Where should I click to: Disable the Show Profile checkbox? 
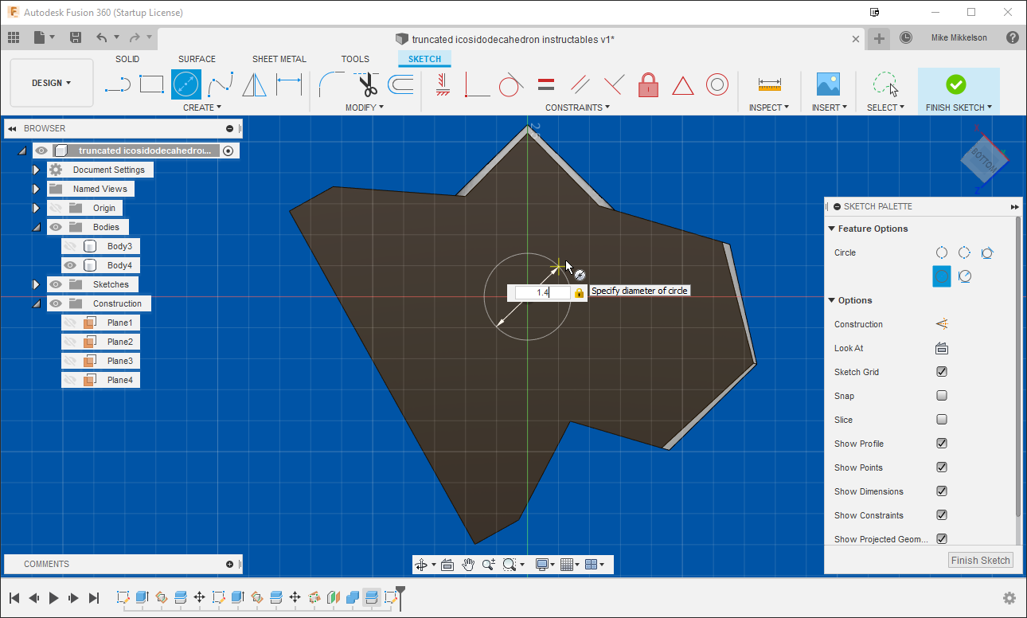pos(941,444)
